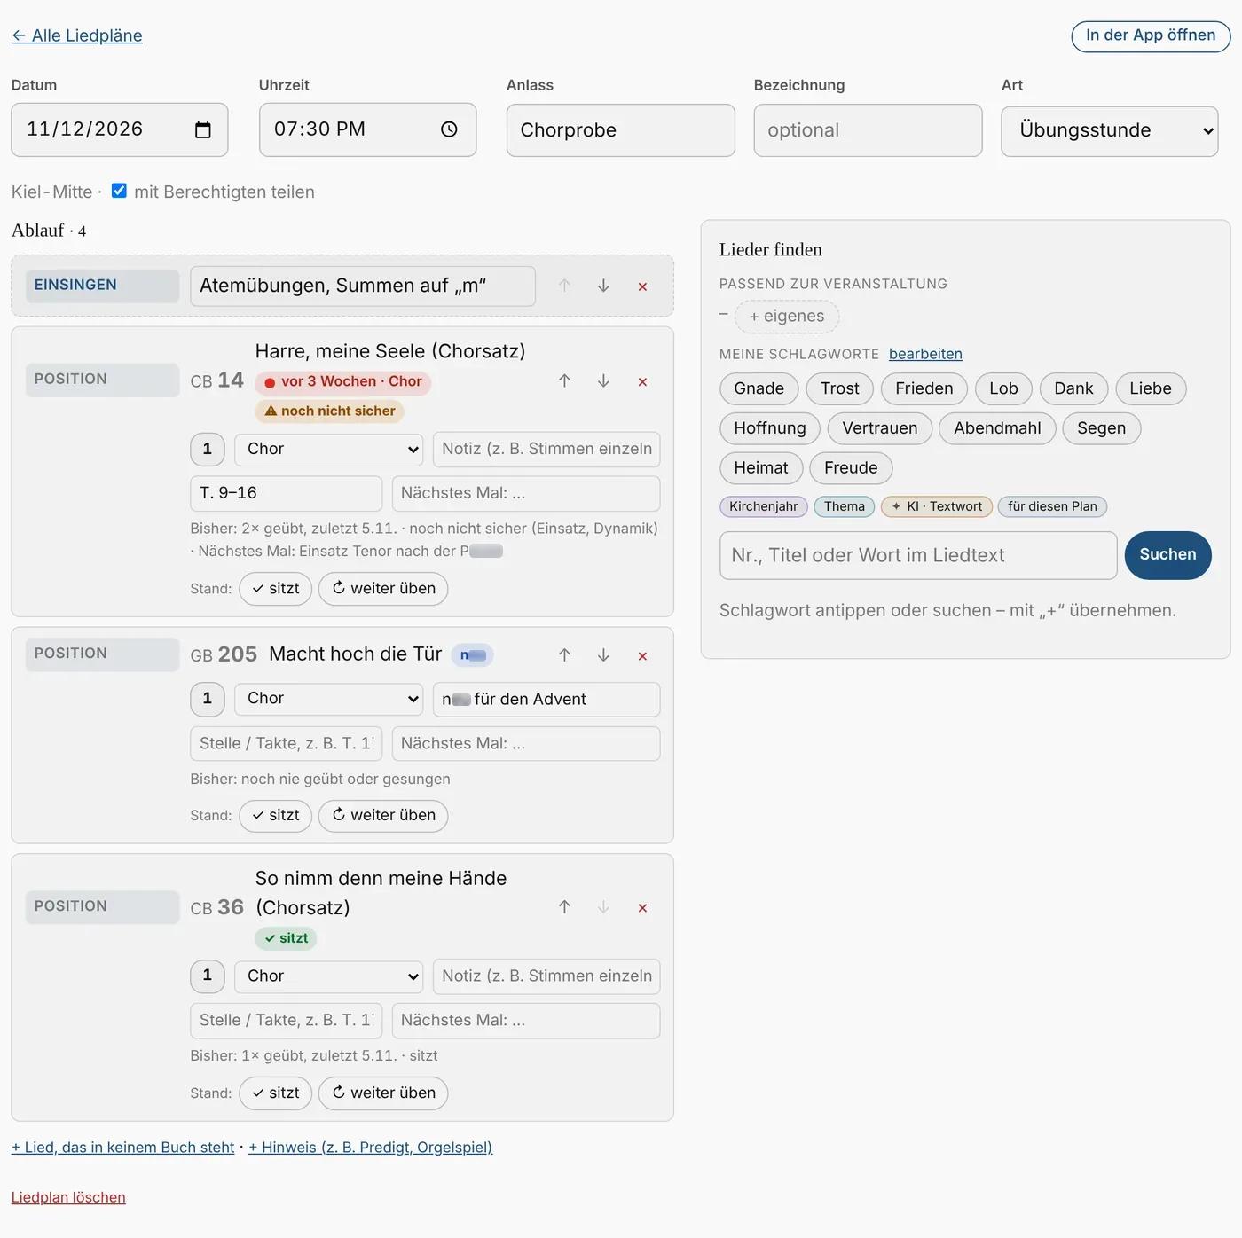Click the Suchen button
Screen dimensions: 1242x1238
click(1167, 555)
